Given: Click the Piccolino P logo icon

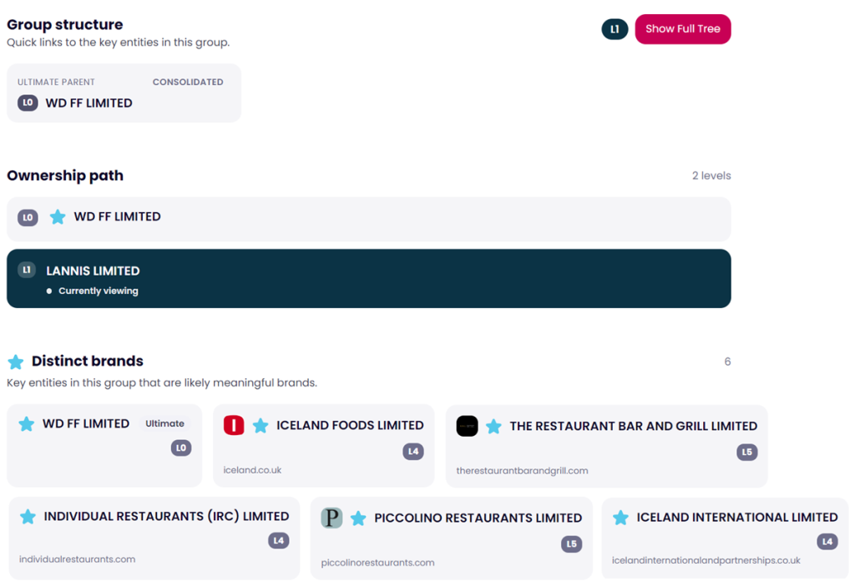Looking at the screenshot, I should pyautogui.click(x=331, y=518).
